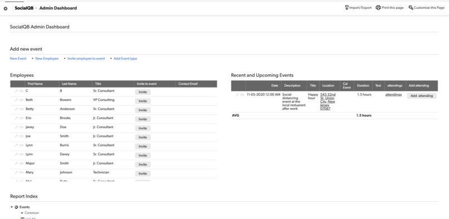The width and height of the screenshot is (449, 219).
Task: Sort employees by Title column header
Action: pyautogui.click(x=98, y=84)
